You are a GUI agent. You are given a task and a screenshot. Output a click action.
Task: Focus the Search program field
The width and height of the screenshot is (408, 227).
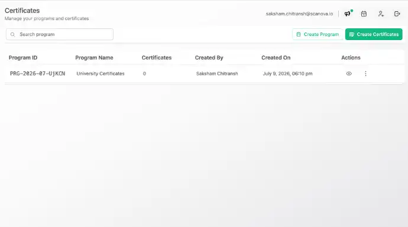[60, 34]
